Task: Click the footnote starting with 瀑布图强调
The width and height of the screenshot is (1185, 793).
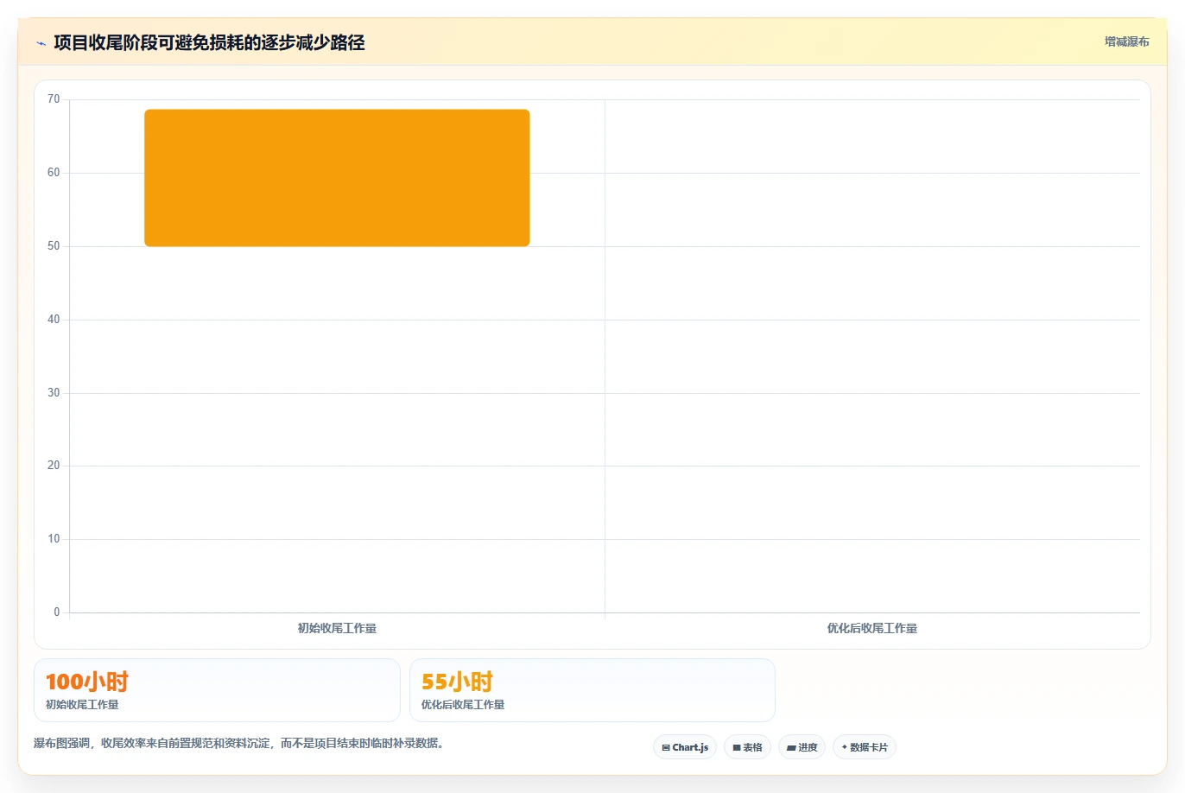Action: point(238,743)
